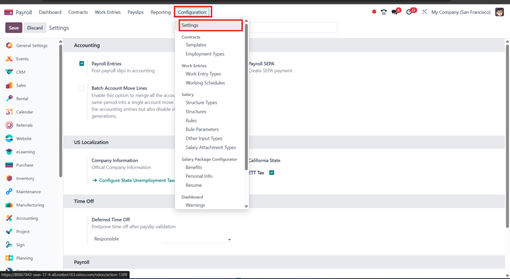Open Personal Info entry
This screenshot has height=279, width=510.
[x=199, y=176]
